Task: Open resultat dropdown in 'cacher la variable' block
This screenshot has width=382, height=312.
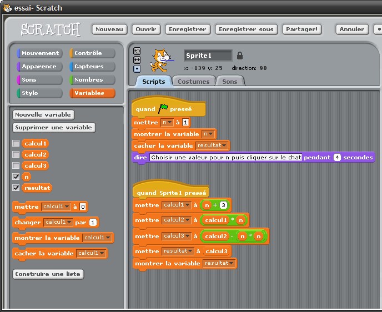Action: point(212,145)
